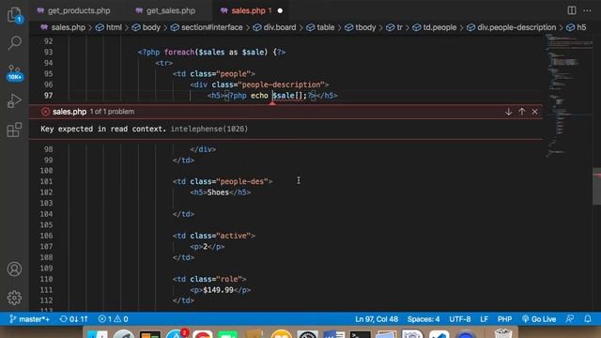Click the feedback icon in status bar
Image resolution: width=601 pixels, height=338 pixels.
pyautogui.click(x=570, y=319)
